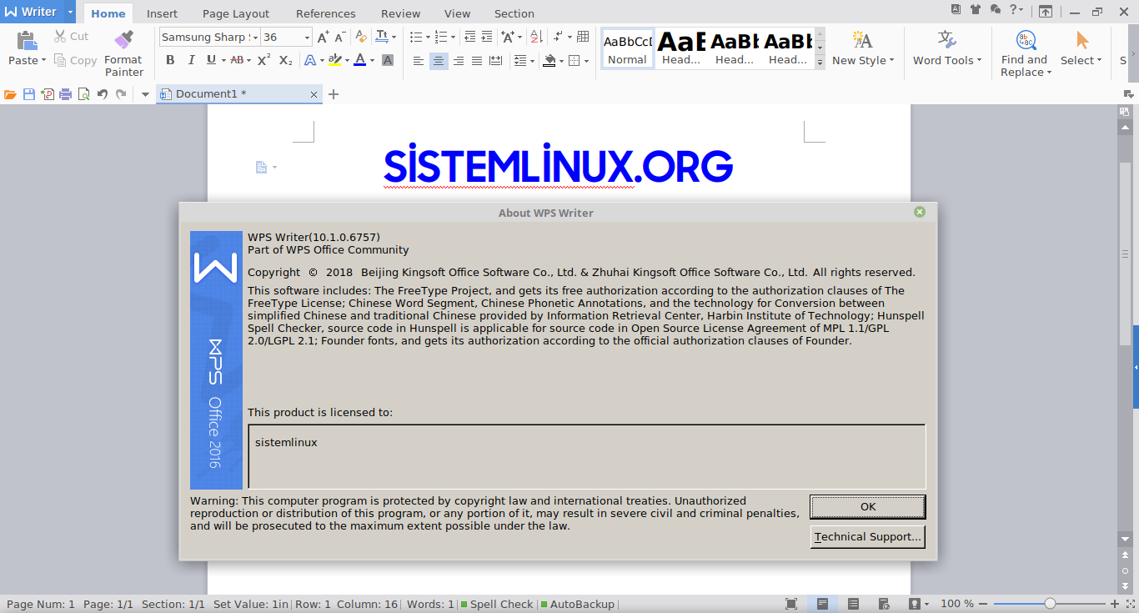Click the open folder icon in quick access toolbar
1139x613 pixels.
[x=10, y=94]
